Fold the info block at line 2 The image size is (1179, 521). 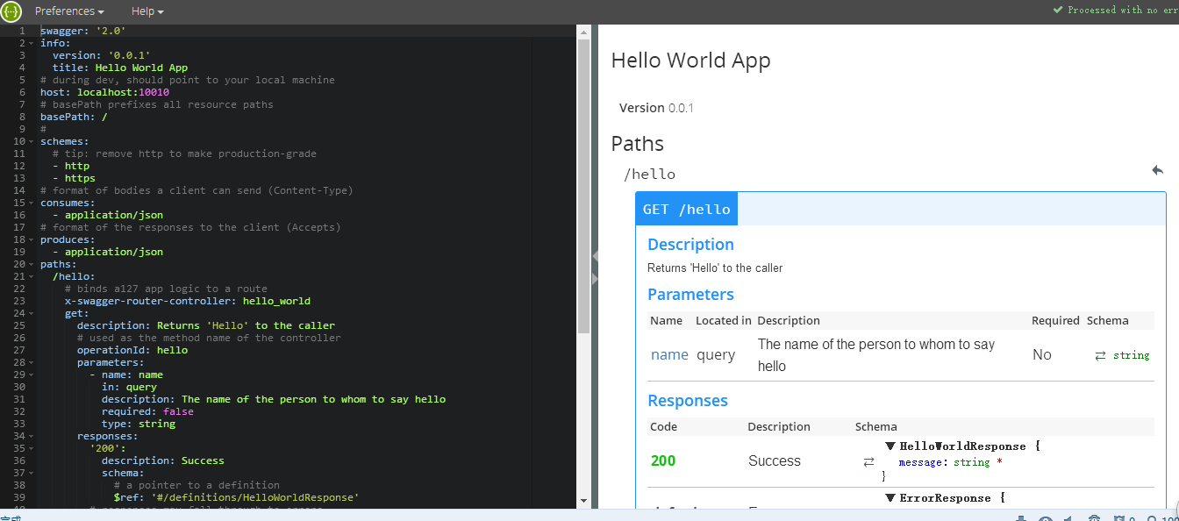tap(32, 43)
